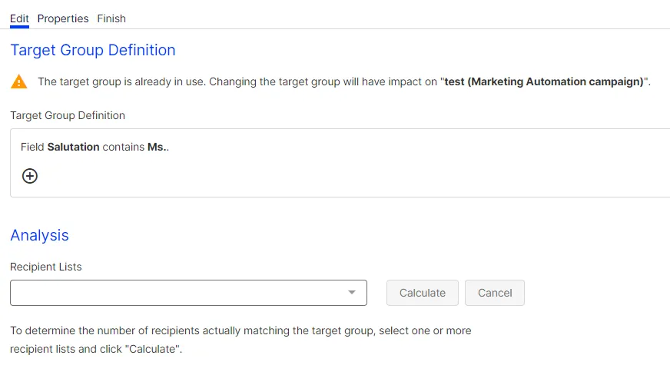
Task: Edit the 'Field Salutation contains Ms.' condition
Action: click(95, 147)
